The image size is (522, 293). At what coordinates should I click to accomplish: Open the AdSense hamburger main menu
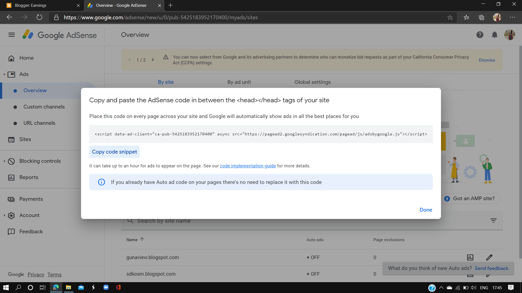click(11, 35)
